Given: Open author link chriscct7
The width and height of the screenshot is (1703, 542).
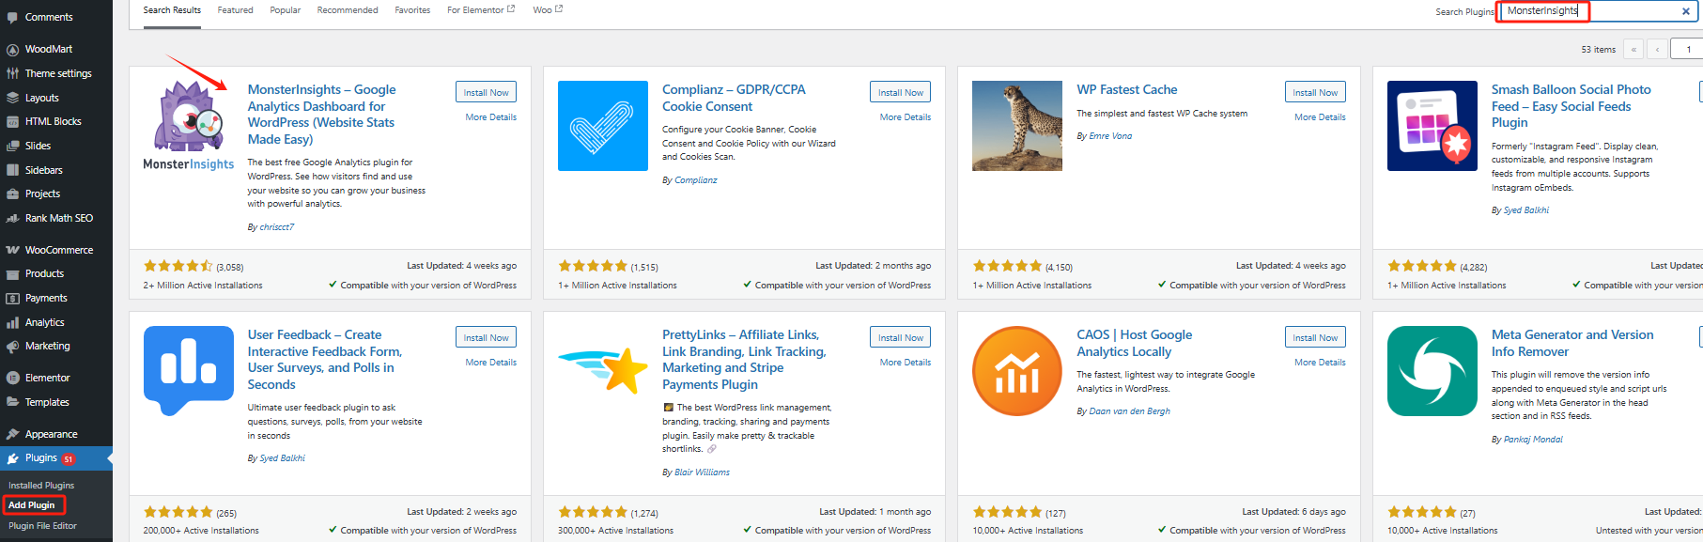Looking at the screenshot, I should pos(276,227).
